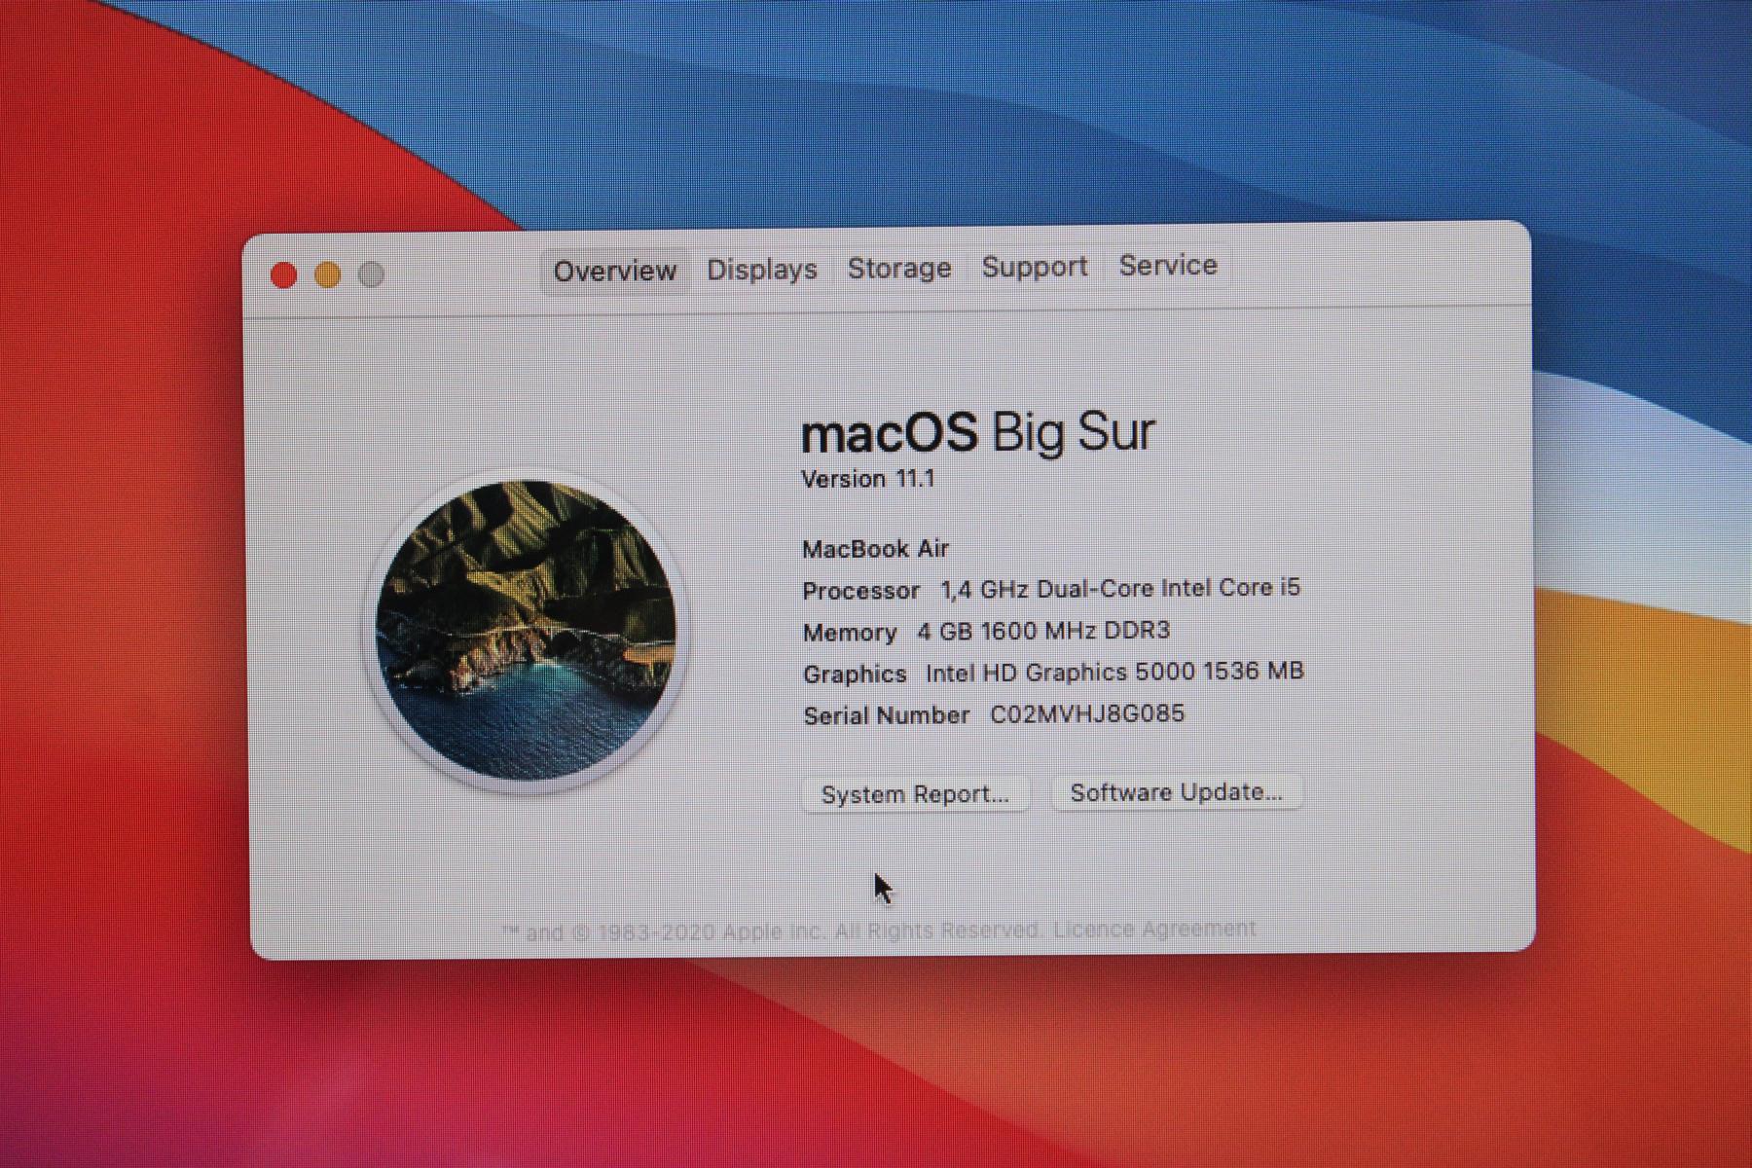Click the MacBook Air model name
The width and height of the screenshot is (1752, 1168).
pos(875,549)
